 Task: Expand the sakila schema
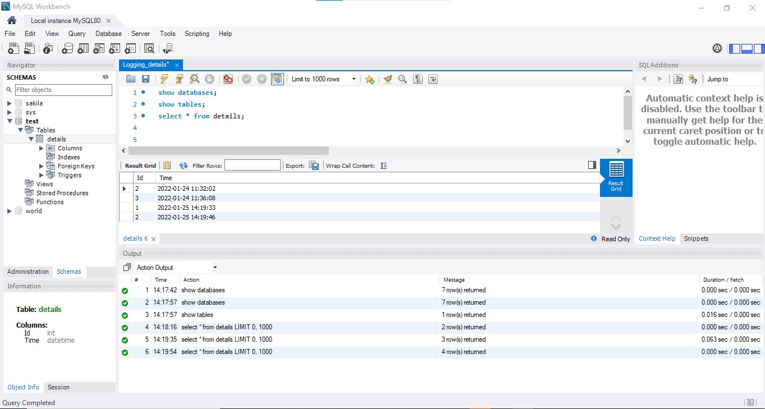click(x=9, y=103)
